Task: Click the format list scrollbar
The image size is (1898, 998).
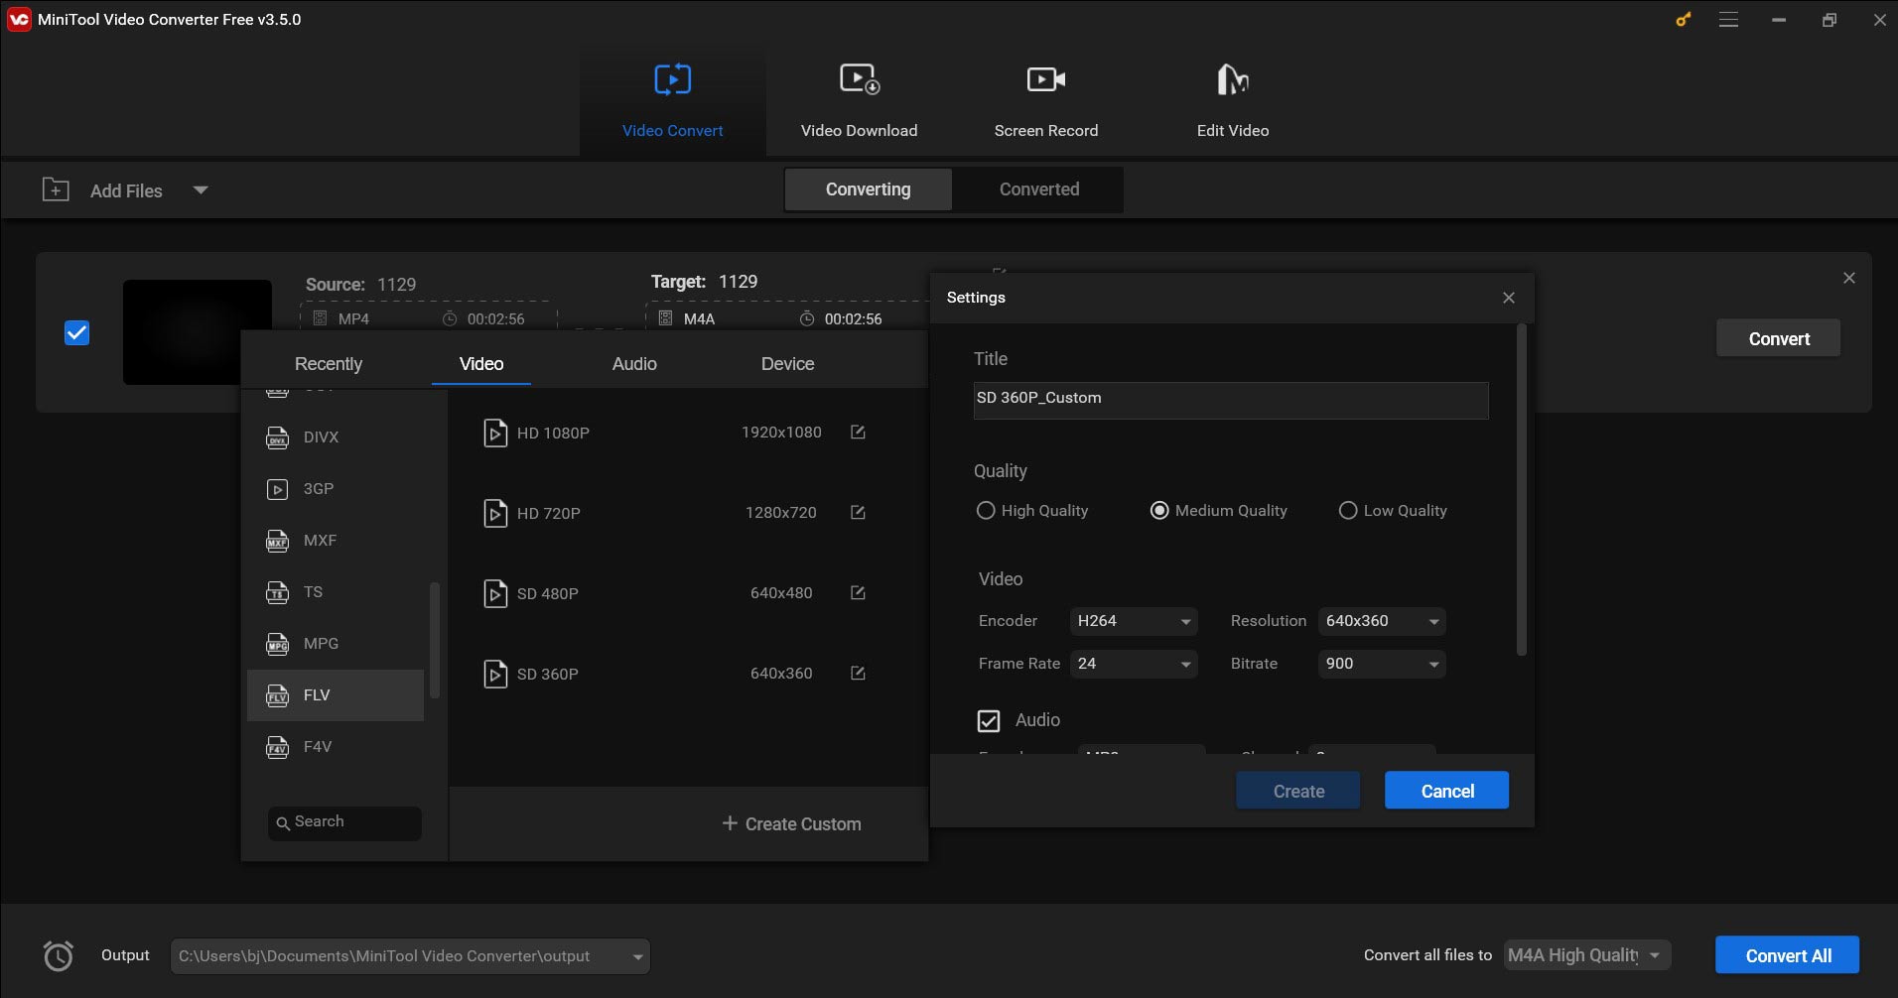Action: tap(434, 640)
